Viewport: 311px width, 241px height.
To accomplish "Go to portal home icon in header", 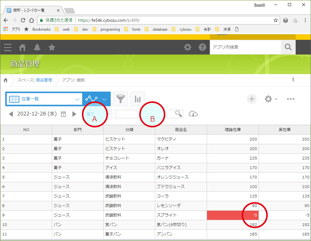I will click(x=22, y=47).
